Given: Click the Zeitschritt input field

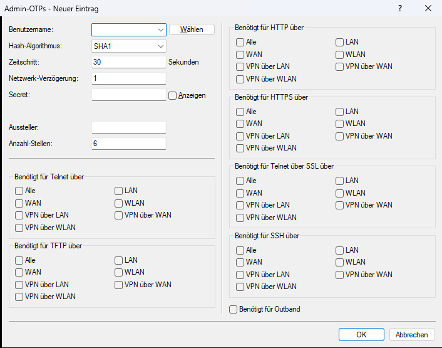Looking at the screenshot, I should [128, 62].
